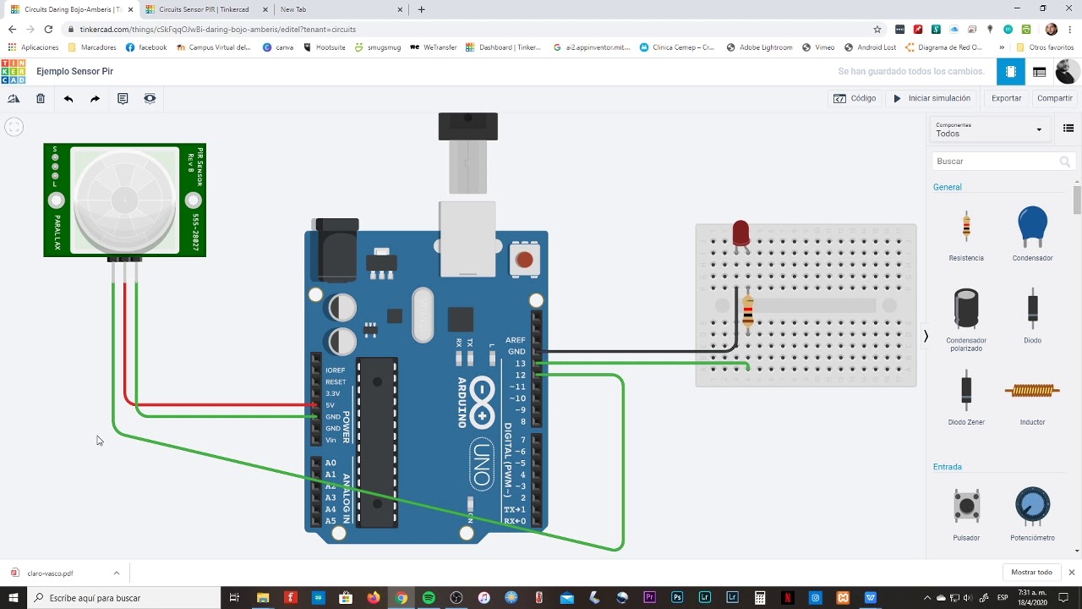Click the Exportar button
Image resolution: width=1082 pixels, height=609 pixels.
pyautogui.click(x=1006, y=98)
